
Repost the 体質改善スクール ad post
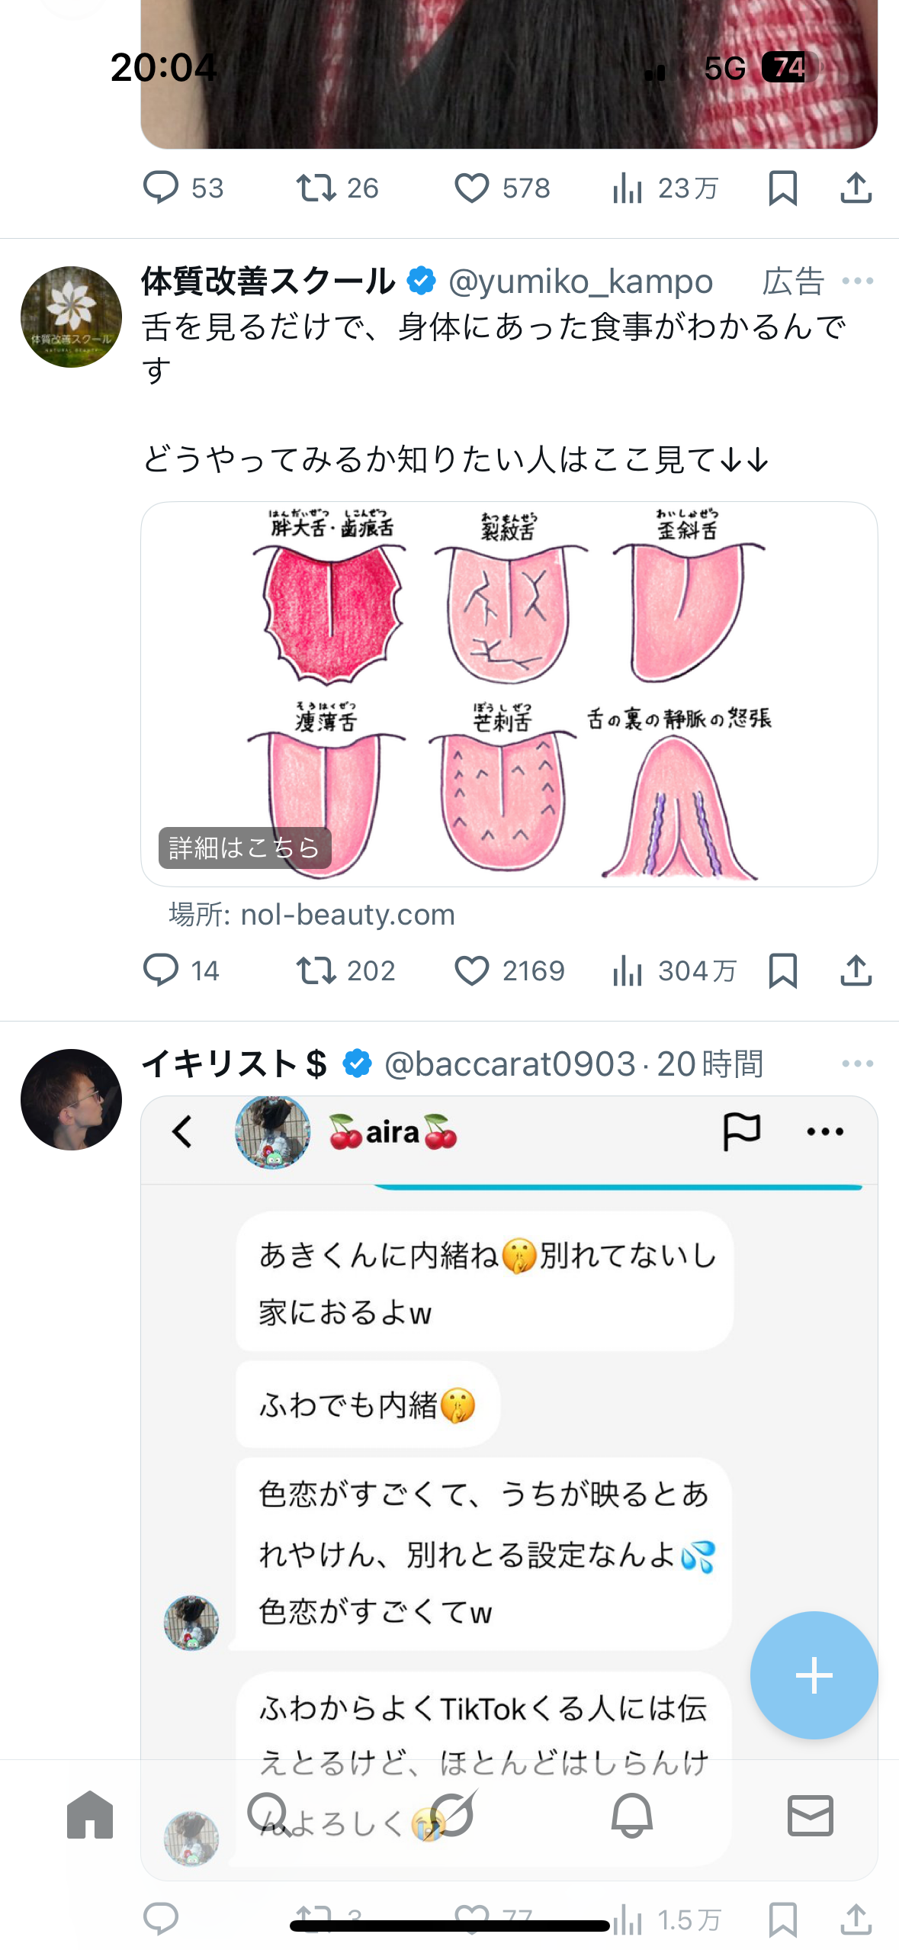point(316,971)
